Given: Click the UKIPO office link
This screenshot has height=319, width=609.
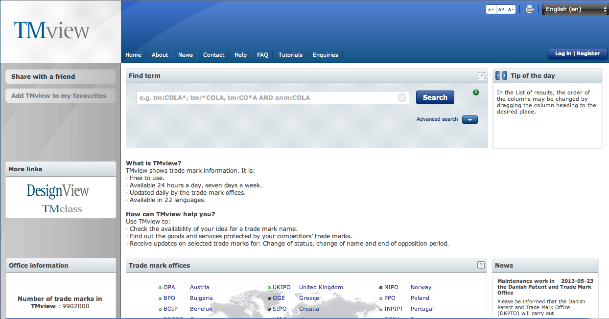Looking at the screenshot, I should click(x=281, y=287).
